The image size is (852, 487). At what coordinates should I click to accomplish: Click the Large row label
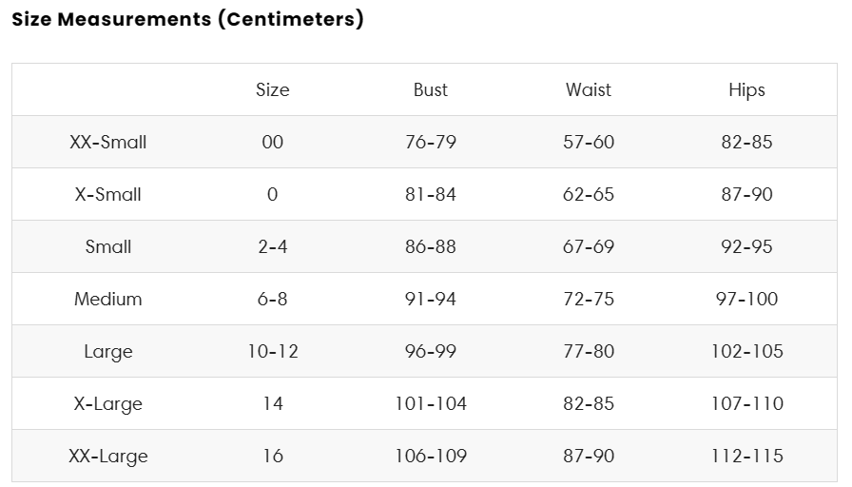click(108, 352)
